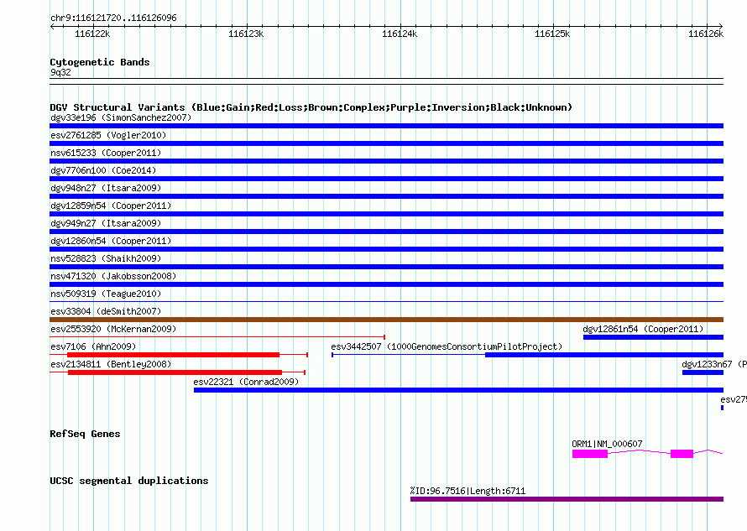
Task: Open the esv3442507 1000GenomesConsortiumPilotProject label
Action: 446,346
